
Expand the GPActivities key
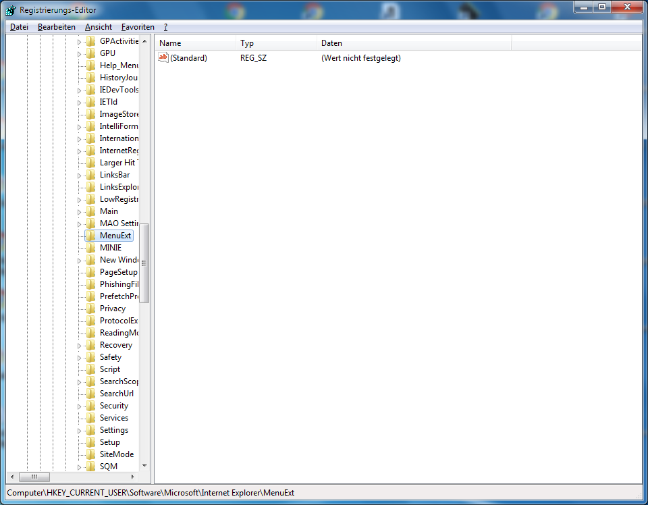pos(79,42)
